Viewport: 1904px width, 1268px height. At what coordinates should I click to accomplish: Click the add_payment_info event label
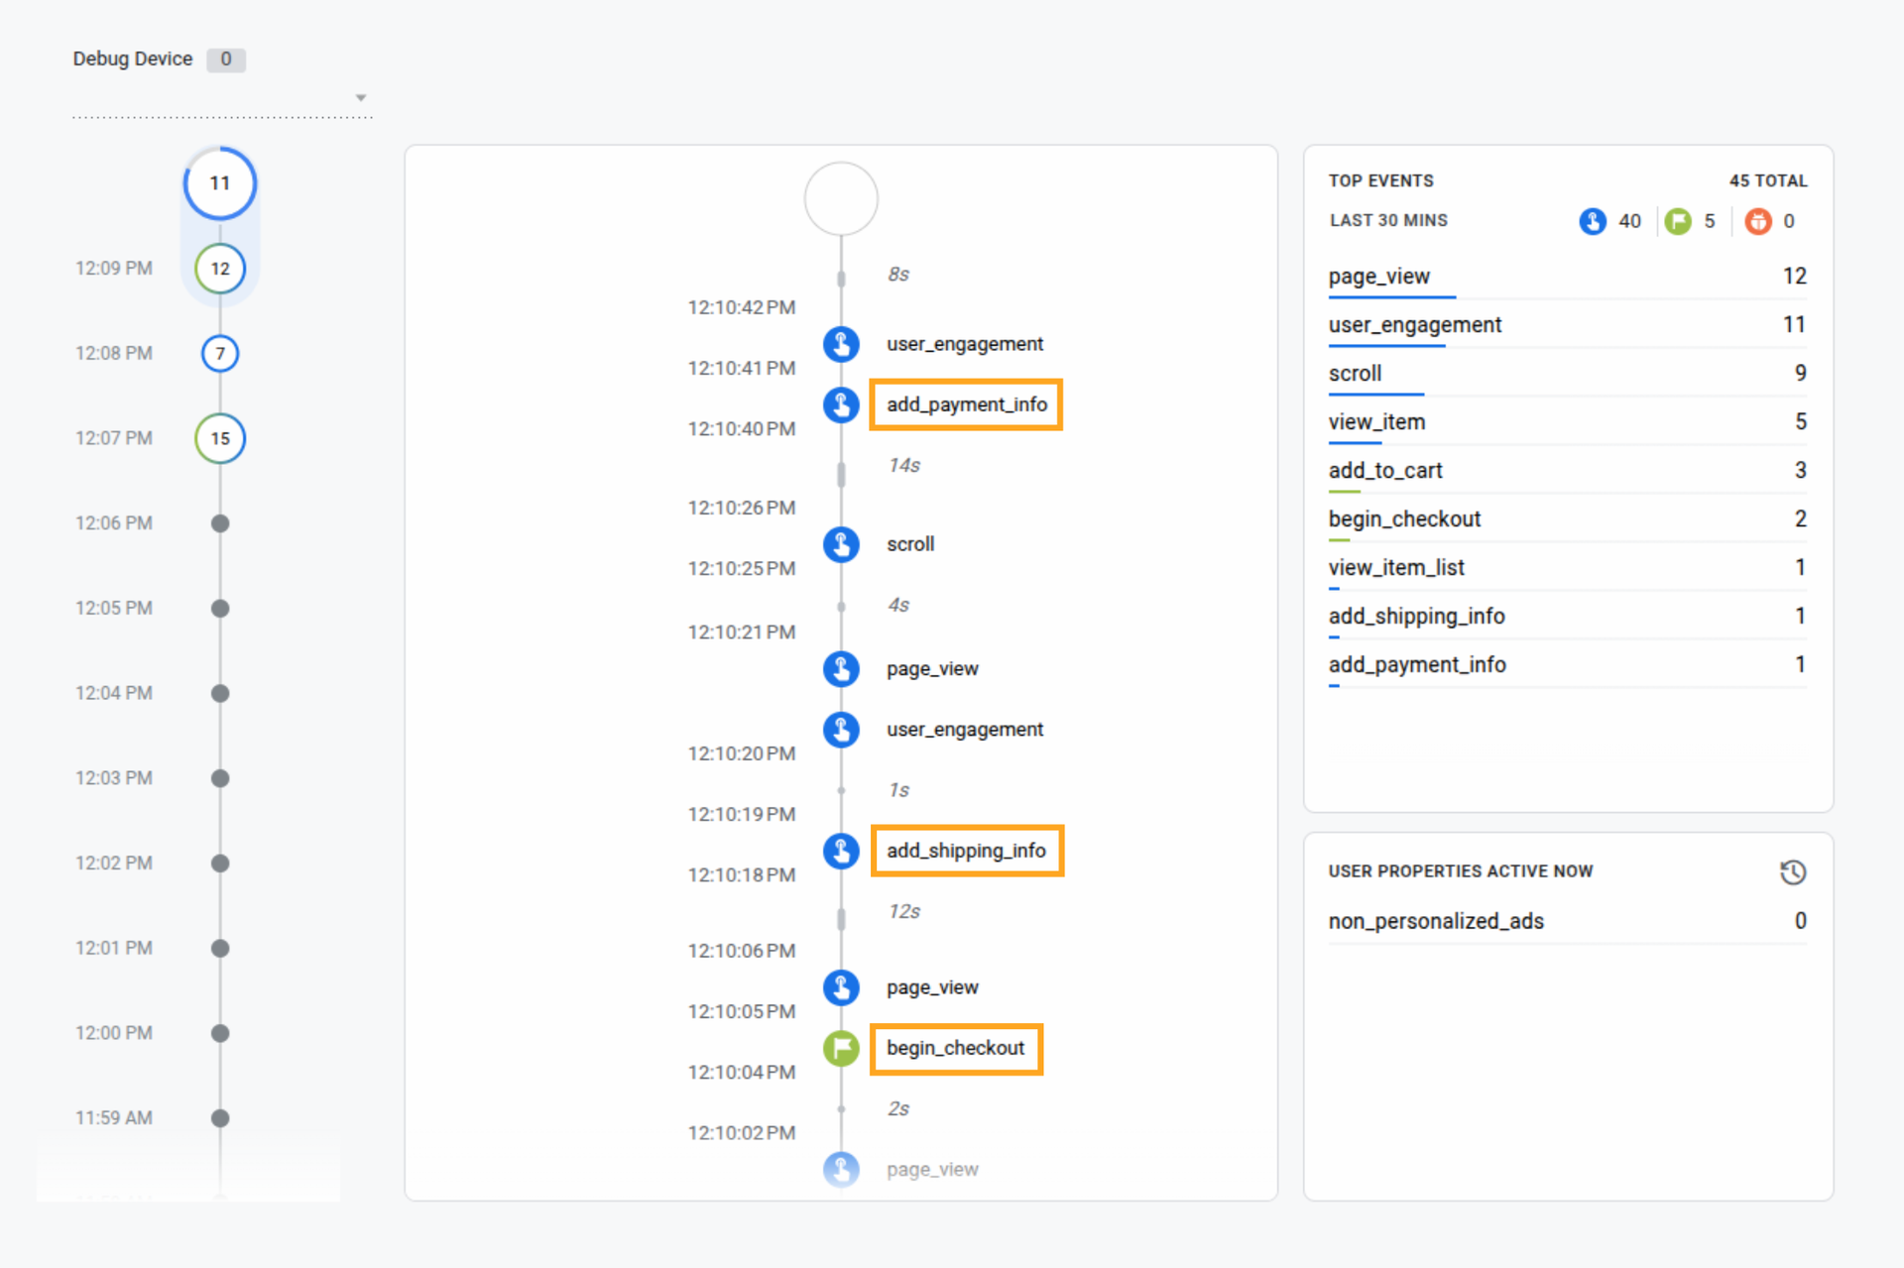point(966,404)
